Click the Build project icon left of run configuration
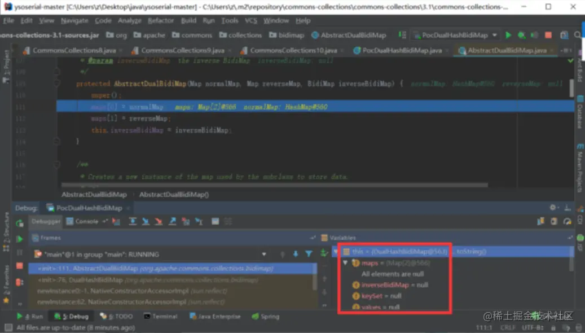Viewport: 585px width, 333px height. [402, 35]
